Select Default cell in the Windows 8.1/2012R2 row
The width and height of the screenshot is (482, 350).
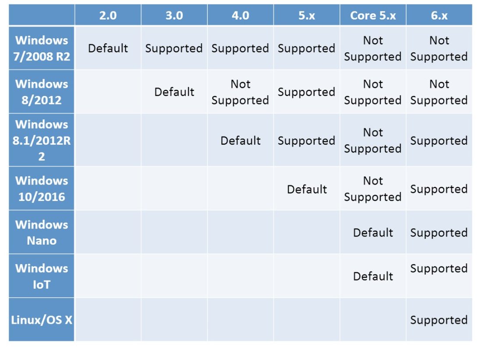240,140
